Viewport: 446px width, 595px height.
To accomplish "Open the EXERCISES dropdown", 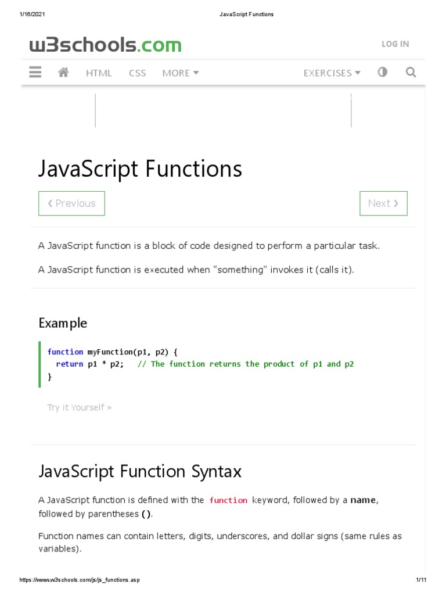I will click(x=332, y=73).
